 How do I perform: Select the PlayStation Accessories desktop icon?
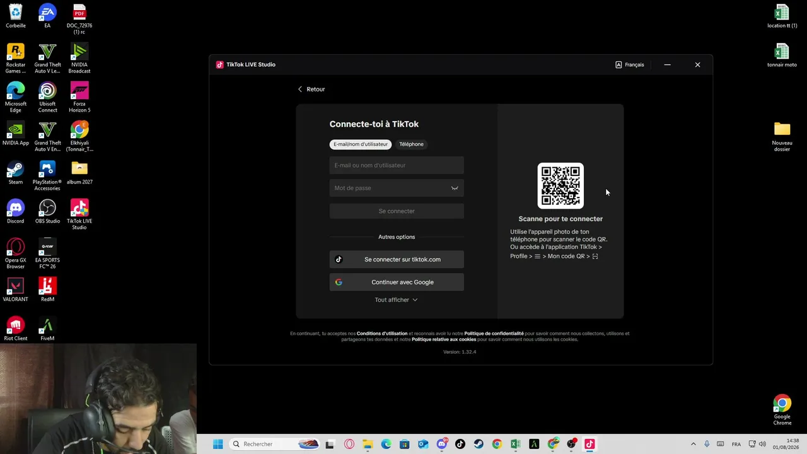coord(47,176)
